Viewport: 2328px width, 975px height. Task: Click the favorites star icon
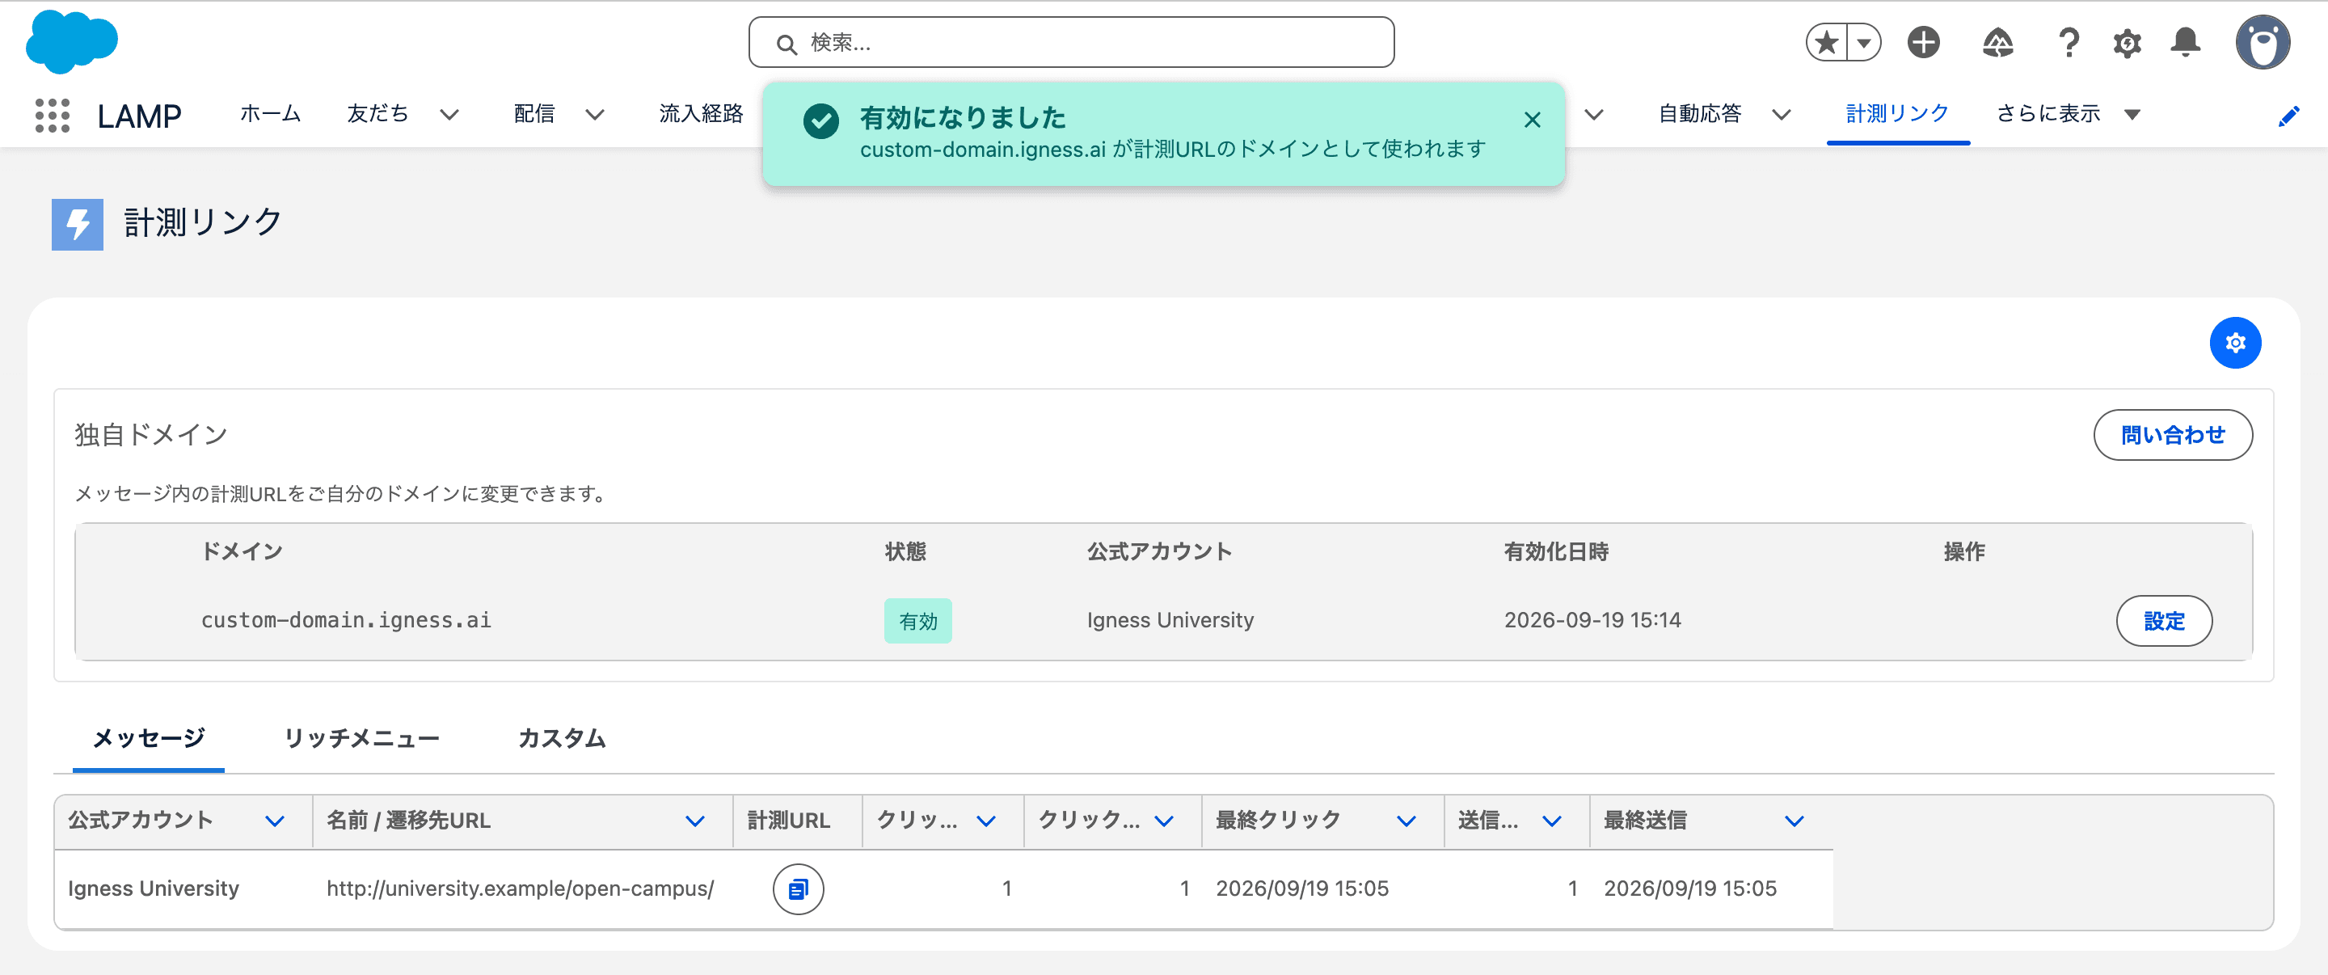(1827, 43)
